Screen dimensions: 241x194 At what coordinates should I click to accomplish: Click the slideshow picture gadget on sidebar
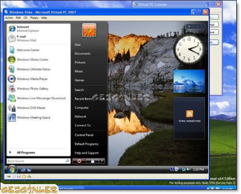[189, 81]
